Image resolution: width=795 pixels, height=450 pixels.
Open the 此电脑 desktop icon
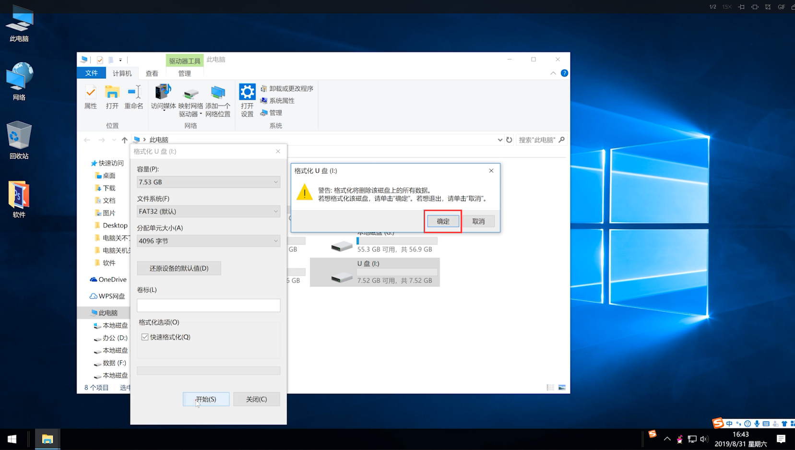tap(19, 23)
